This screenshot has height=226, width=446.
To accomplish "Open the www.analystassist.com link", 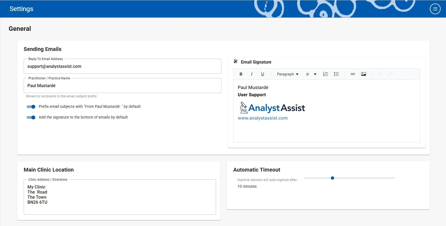I will 263,118.
